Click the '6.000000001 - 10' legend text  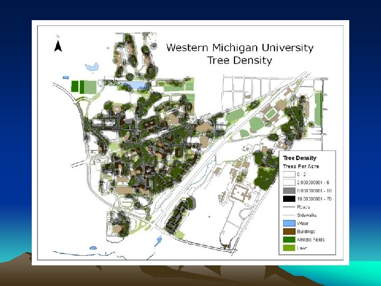click(314, 191)
